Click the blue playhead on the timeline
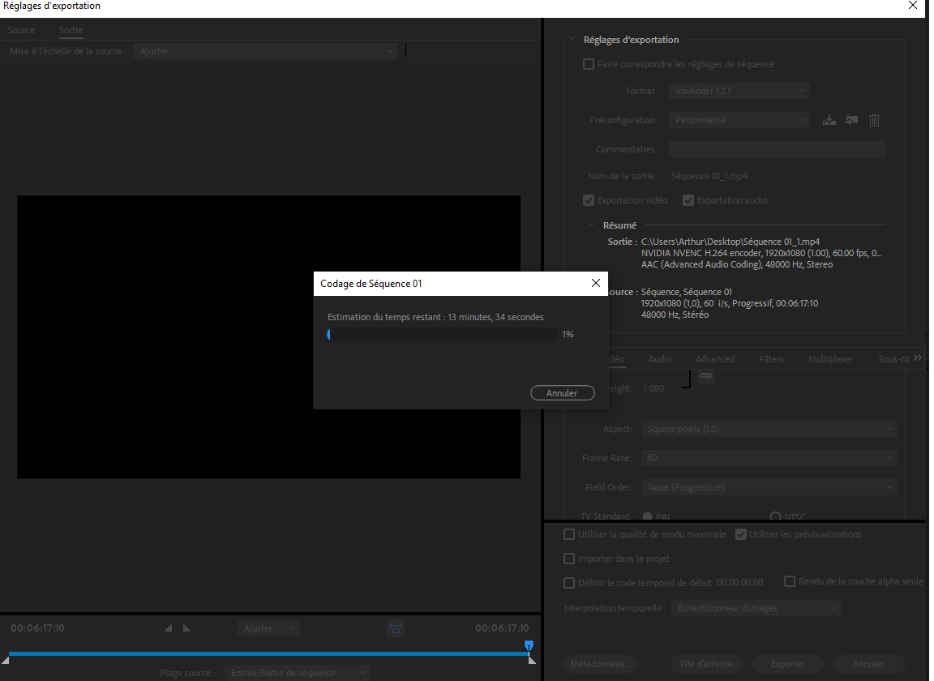Screen dimensions: 934x681 (x=529, y=645)
